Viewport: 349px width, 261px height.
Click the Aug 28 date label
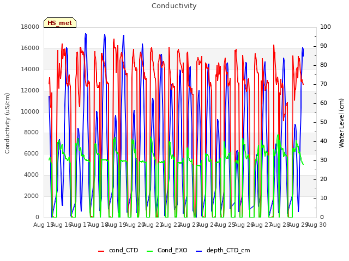pos(280,225)
